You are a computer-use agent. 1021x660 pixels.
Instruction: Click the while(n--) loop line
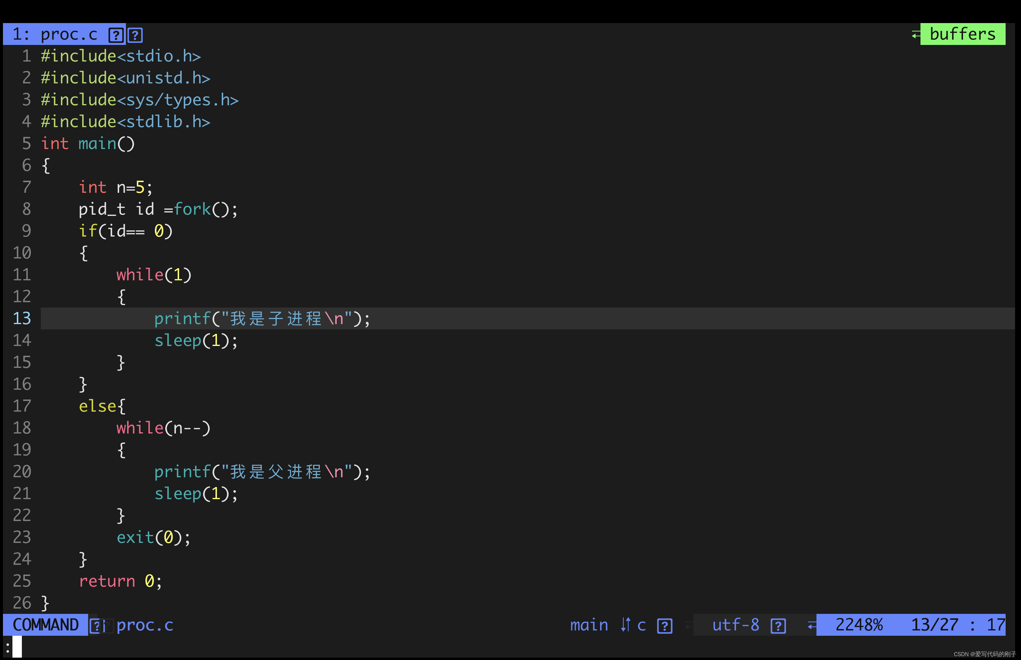pyautogui.click(x=163, y=428)
